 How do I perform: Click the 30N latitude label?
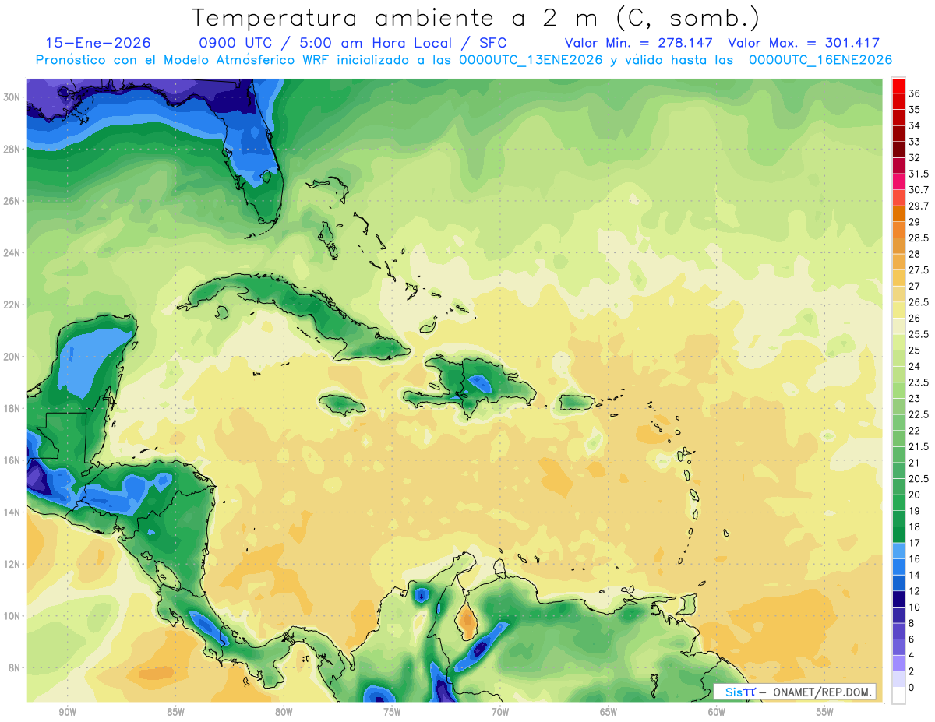click(x=12, y=97)
